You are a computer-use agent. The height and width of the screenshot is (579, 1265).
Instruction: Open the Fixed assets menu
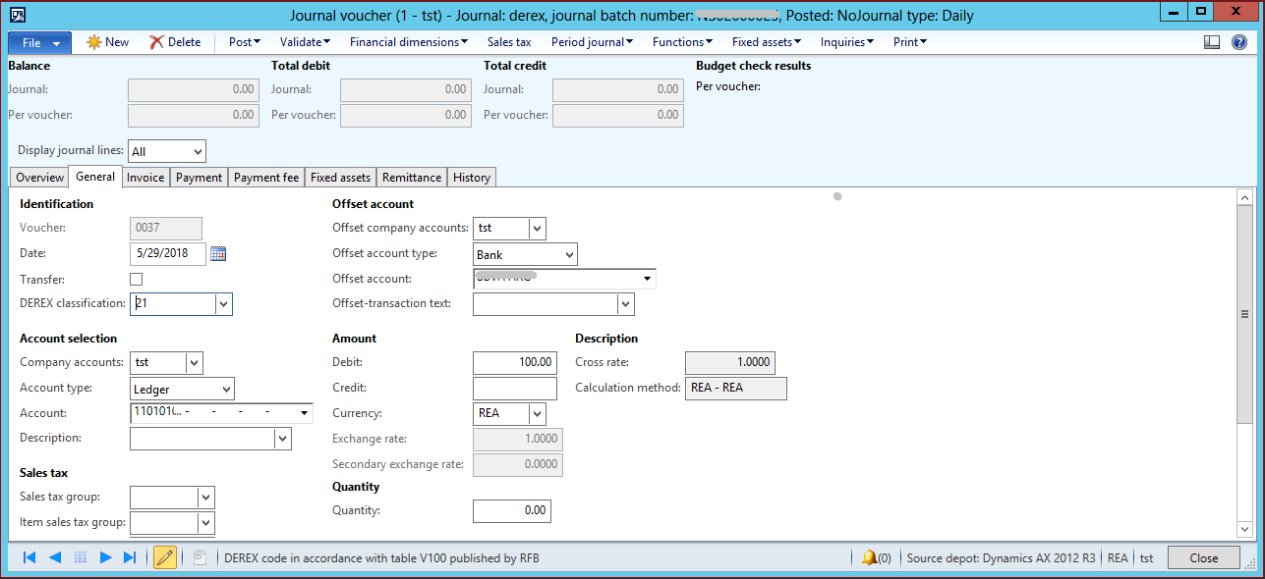coord(767,42)
